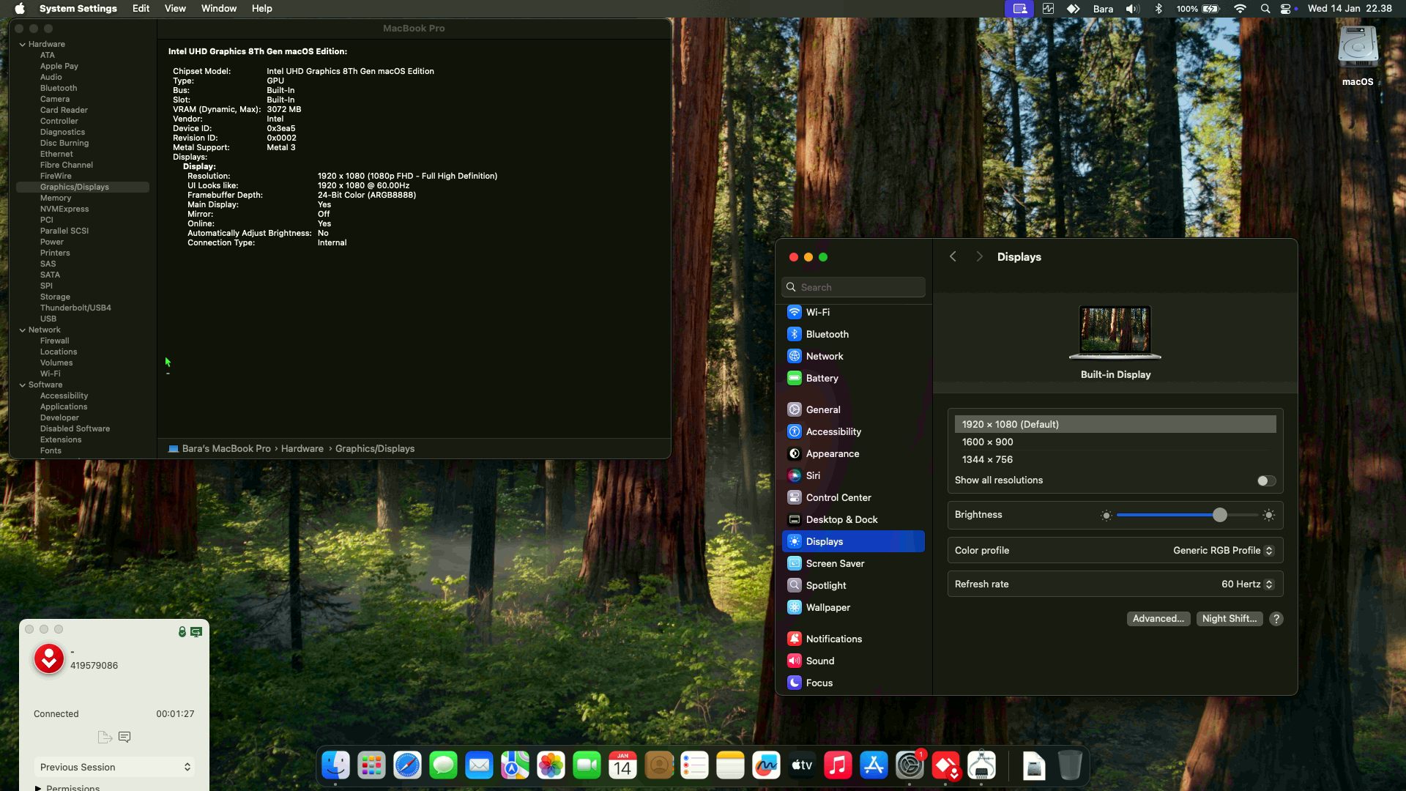Click the Advanced... button
This screenshot has width=1406, height=791.
coord(1158,618)
